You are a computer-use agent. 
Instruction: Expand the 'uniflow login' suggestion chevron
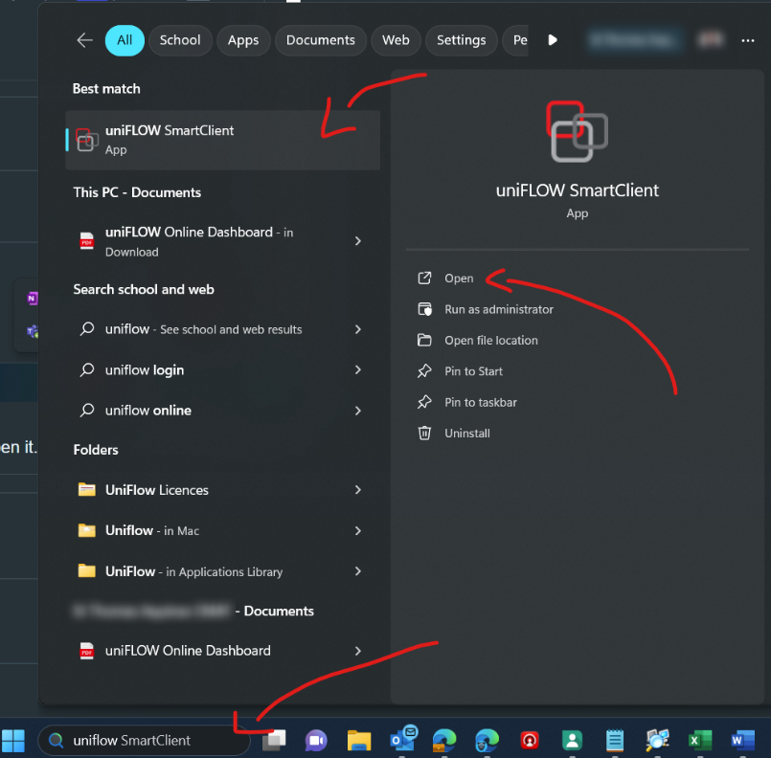pos(358,369)
